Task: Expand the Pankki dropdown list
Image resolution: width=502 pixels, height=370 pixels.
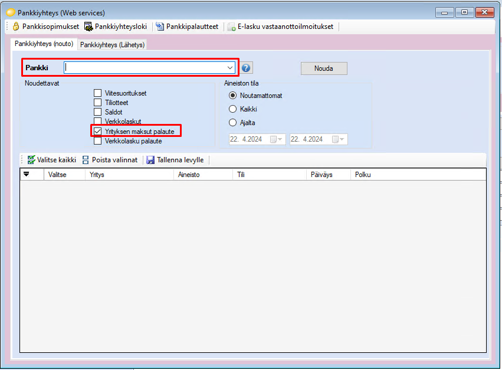Action: 230,68
